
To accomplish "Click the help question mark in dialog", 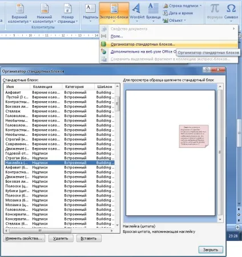I will pyautogui.click(x=207, y=70).
